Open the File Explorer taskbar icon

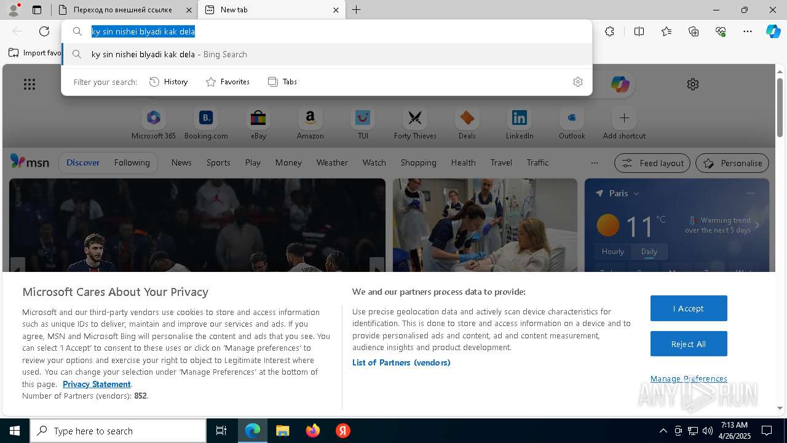[x=283, y=431]
